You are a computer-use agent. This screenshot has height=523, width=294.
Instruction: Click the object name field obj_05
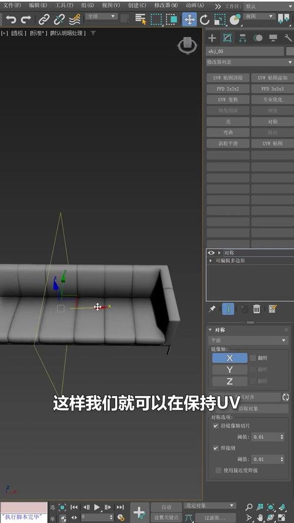245,51
